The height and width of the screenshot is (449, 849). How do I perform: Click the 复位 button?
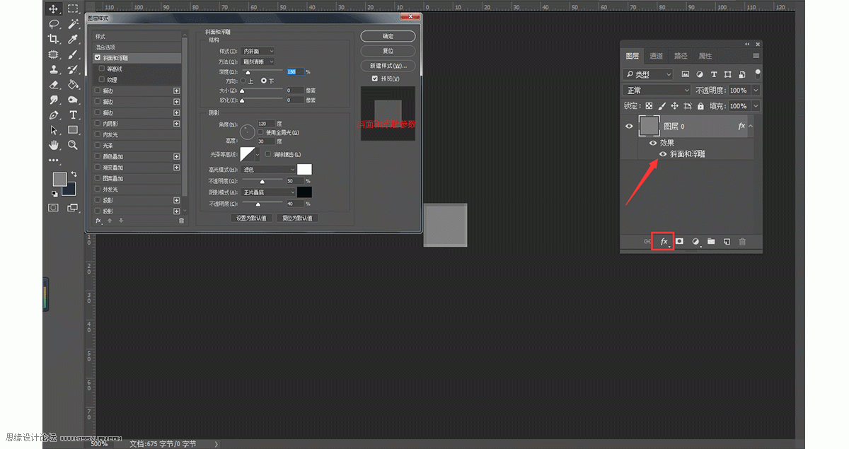(388, 51)
